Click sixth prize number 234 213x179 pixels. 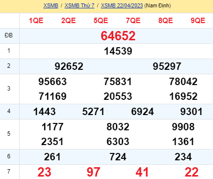(x=183, y=157)
